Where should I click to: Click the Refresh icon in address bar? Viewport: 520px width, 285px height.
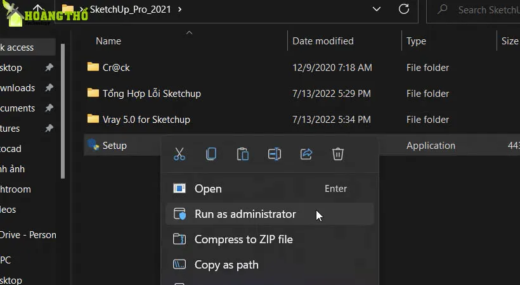(403, 9)
